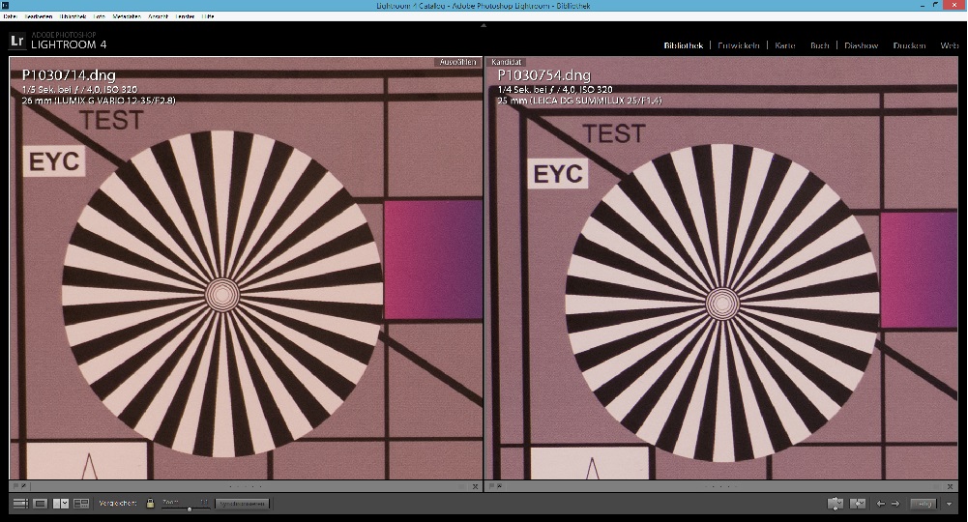Select previous photo with left arrow
This screenshot has height=522, width=968.
pos(880,504)
